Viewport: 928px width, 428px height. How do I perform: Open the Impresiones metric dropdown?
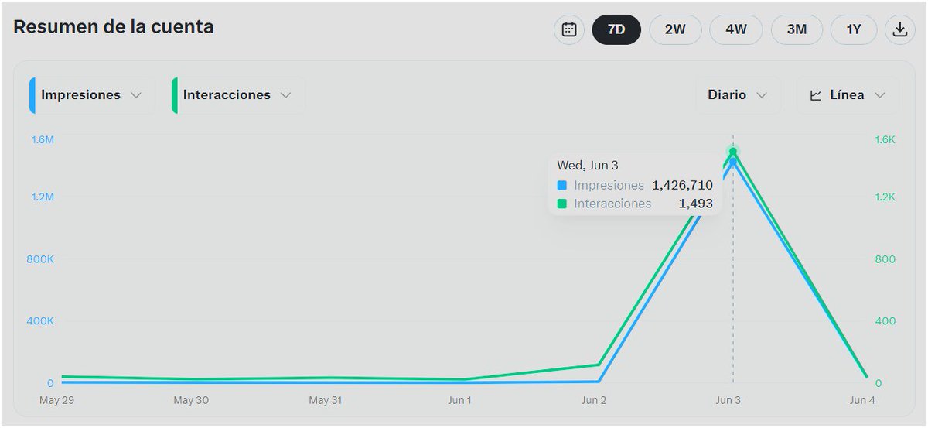point(92,95)
